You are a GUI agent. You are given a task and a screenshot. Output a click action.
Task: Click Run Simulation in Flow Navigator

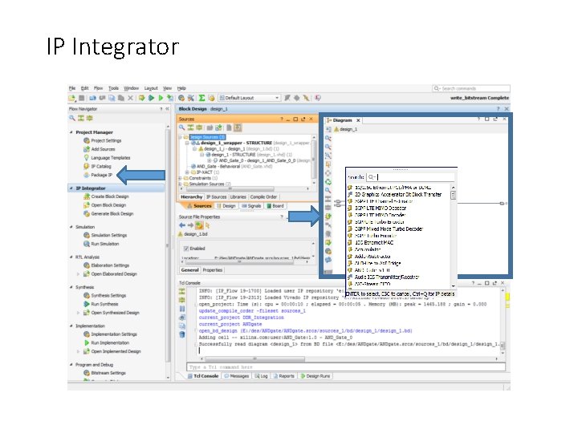pyautogui.click(x=101, y=244)
